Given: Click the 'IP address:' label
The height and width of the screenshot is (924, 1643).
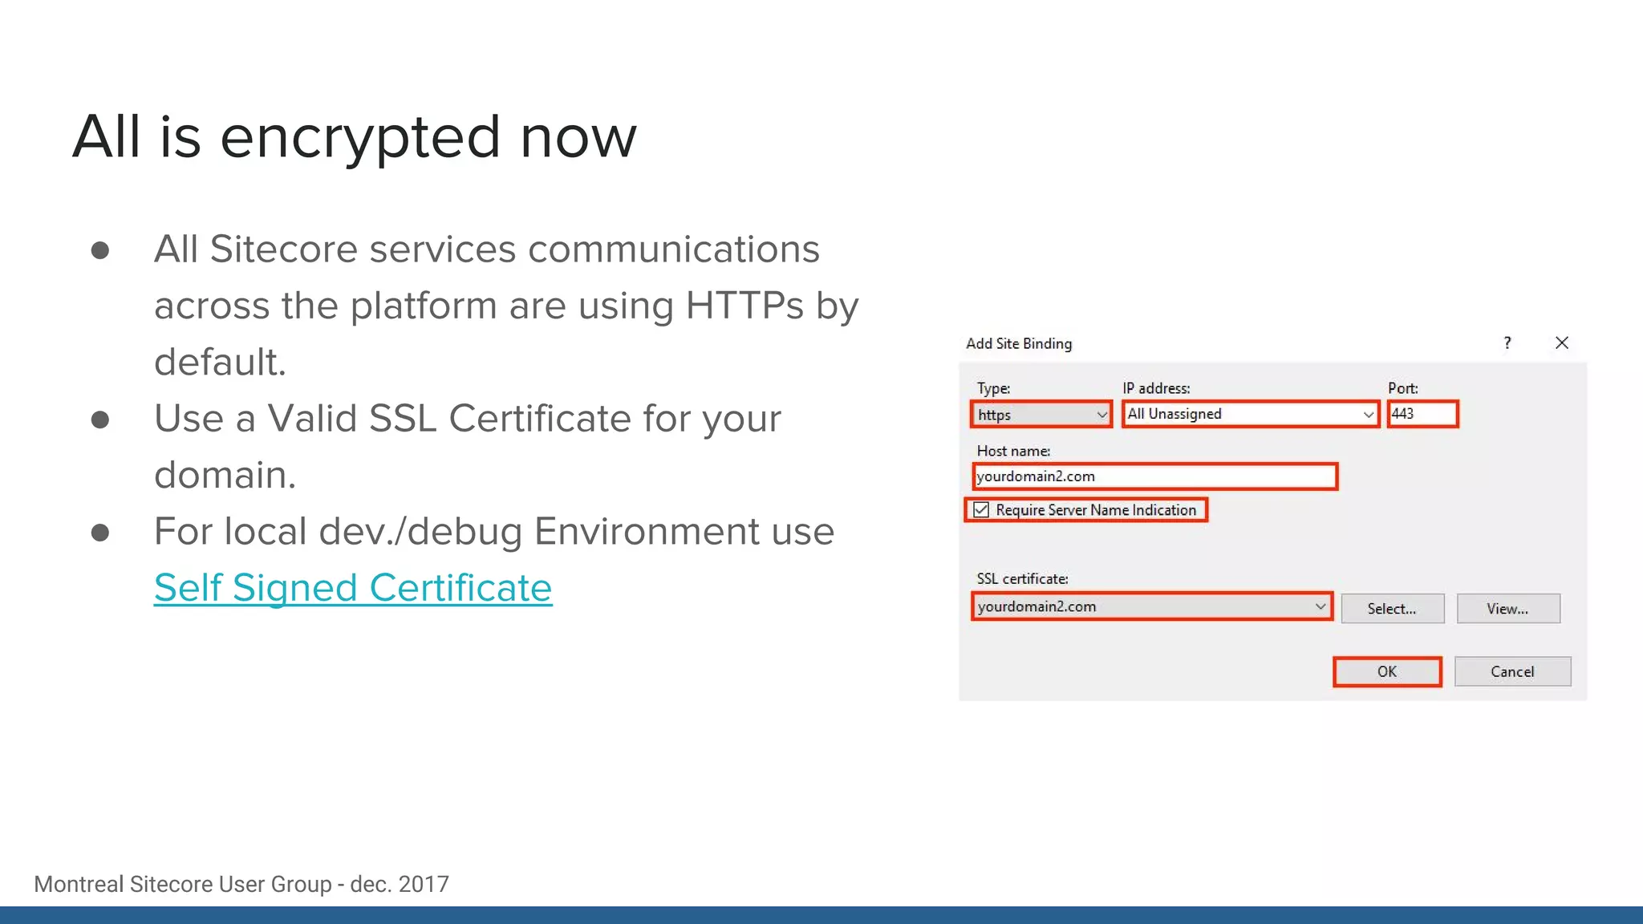Looking at the screenshot, I should (x=1156, y=388).
